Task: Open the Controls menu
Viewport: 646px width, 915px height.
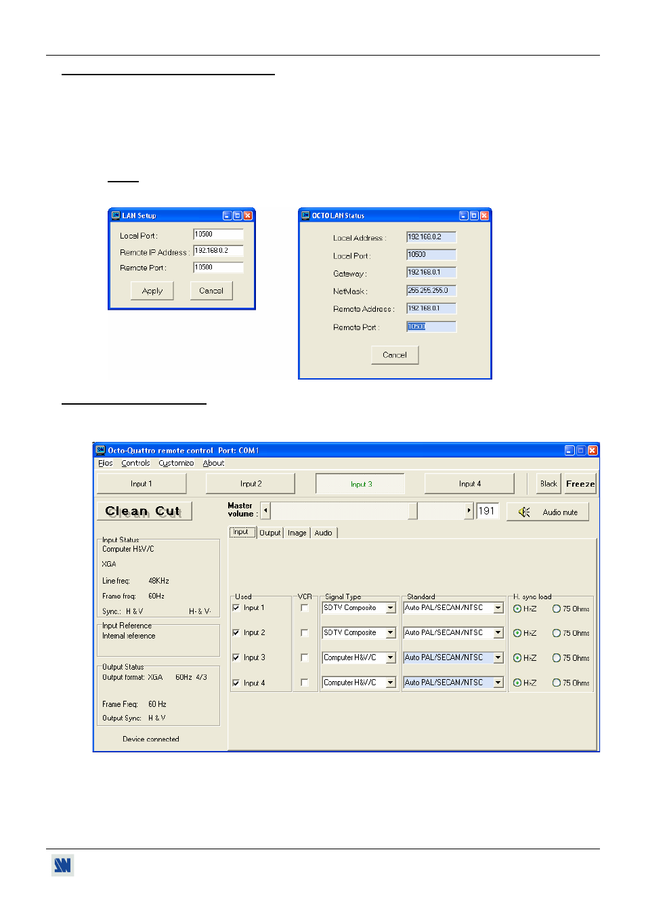Action: point(135,464)
